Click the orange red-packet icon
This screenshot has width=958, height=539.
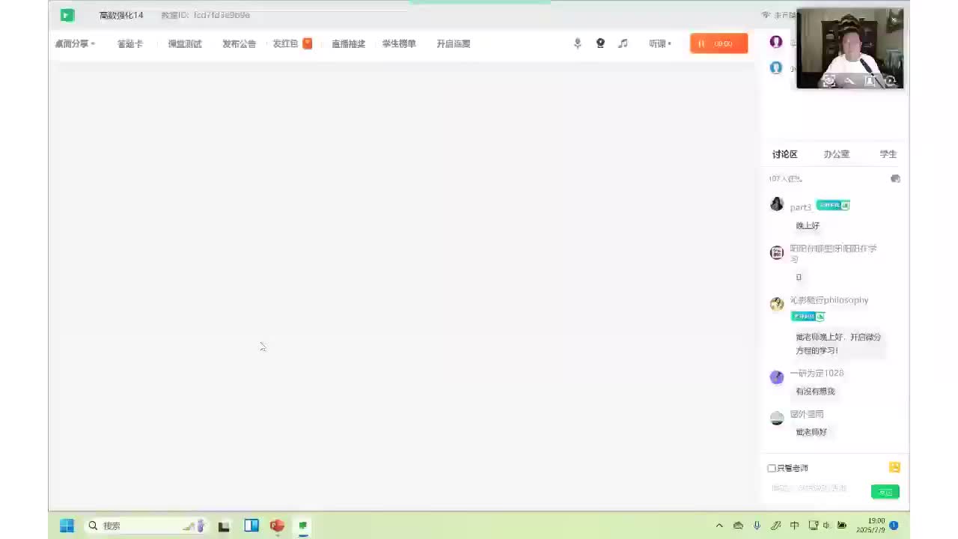click(x=307, y=43)
